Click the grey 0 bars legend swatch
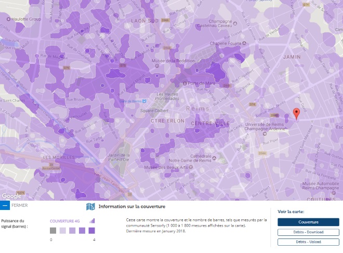Viewport: 343px width, 253px height. pos(53,231)
